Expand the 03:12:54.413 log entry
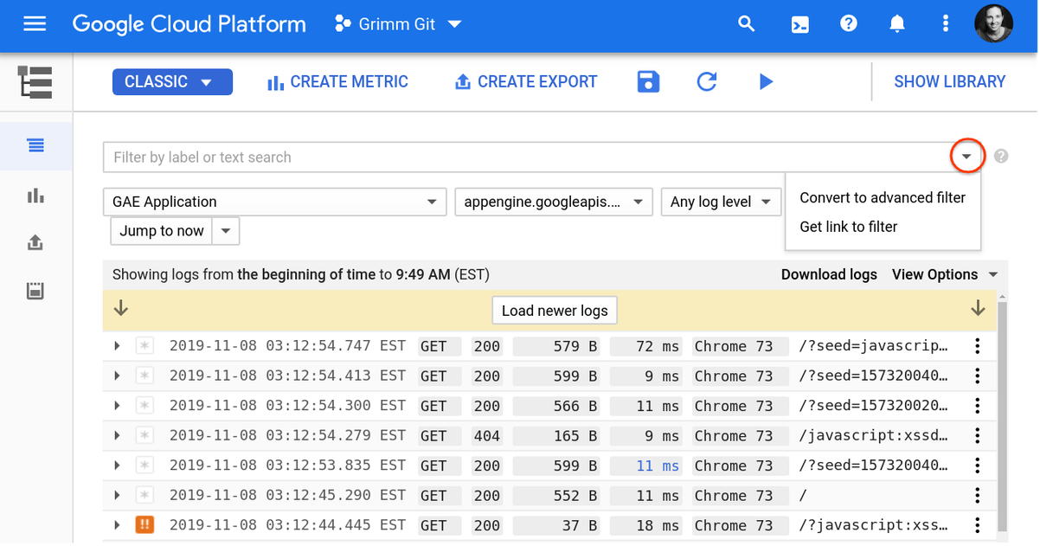1040x546 pixels. pyautogui.click(x=118, y=376)
